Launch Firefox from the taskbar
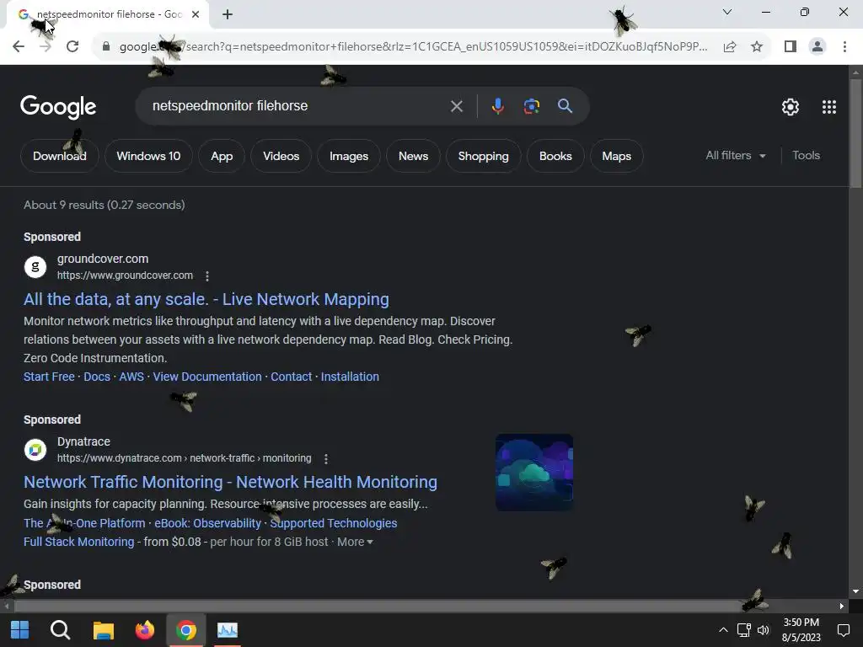 tap(145, 630)
